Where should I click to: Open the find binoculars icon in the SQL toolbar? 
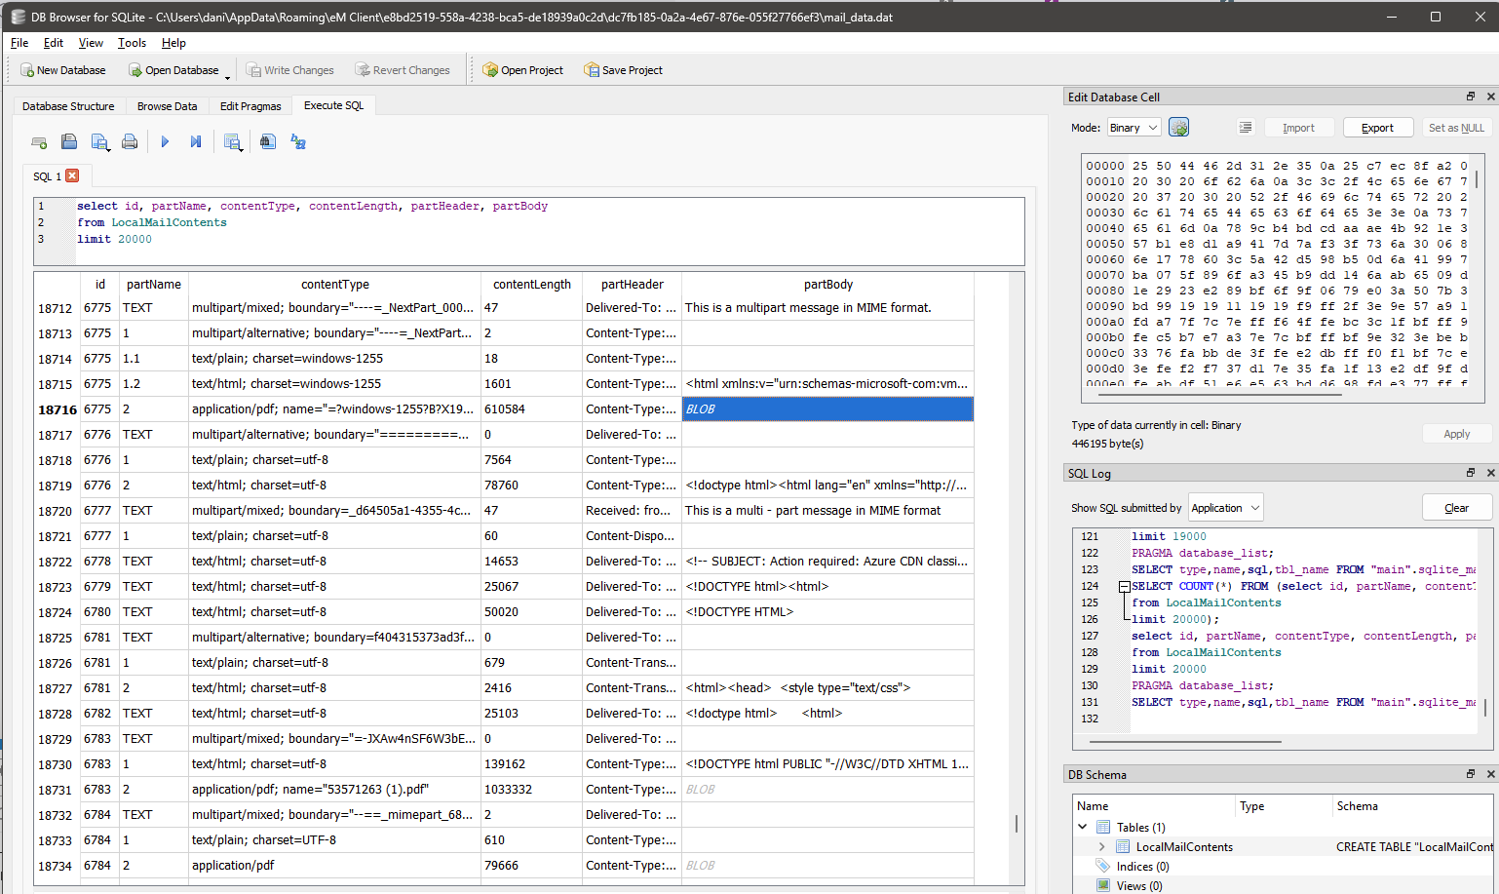point(268,142)
